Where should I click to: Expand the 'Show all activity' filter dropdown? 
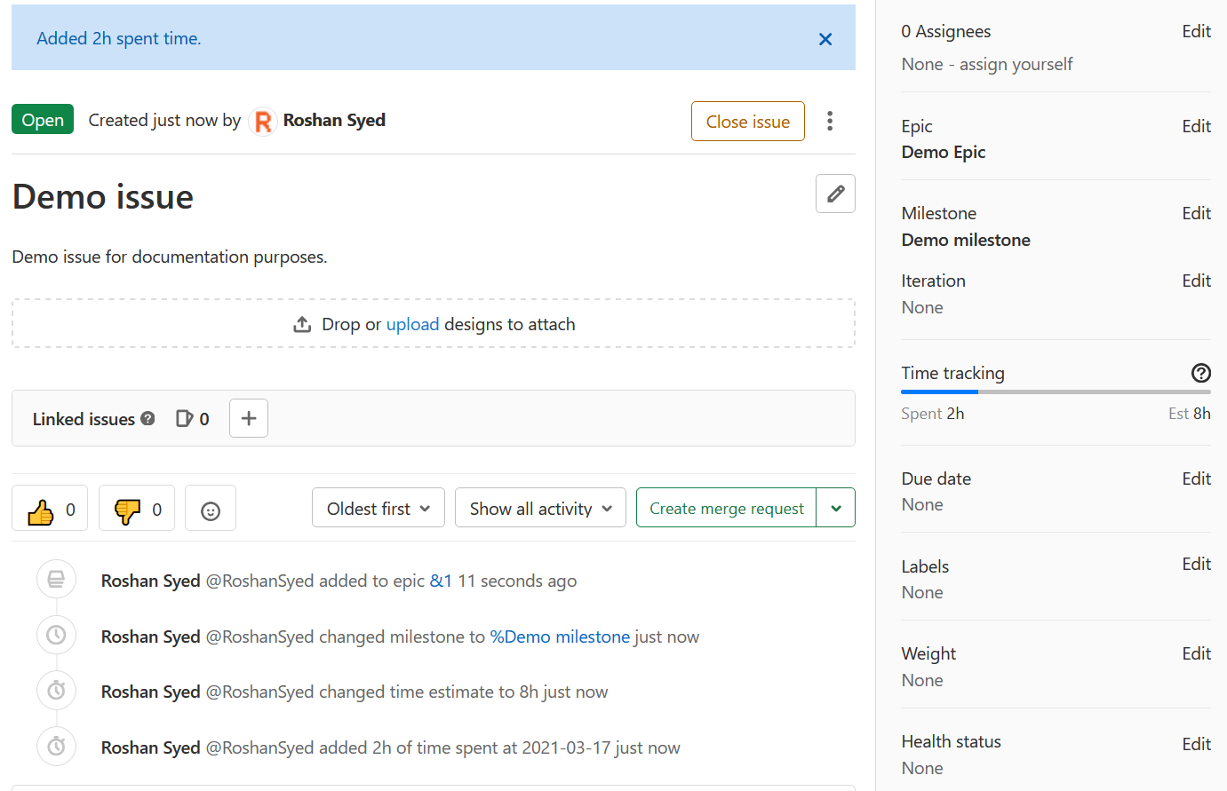click(540, 509)
